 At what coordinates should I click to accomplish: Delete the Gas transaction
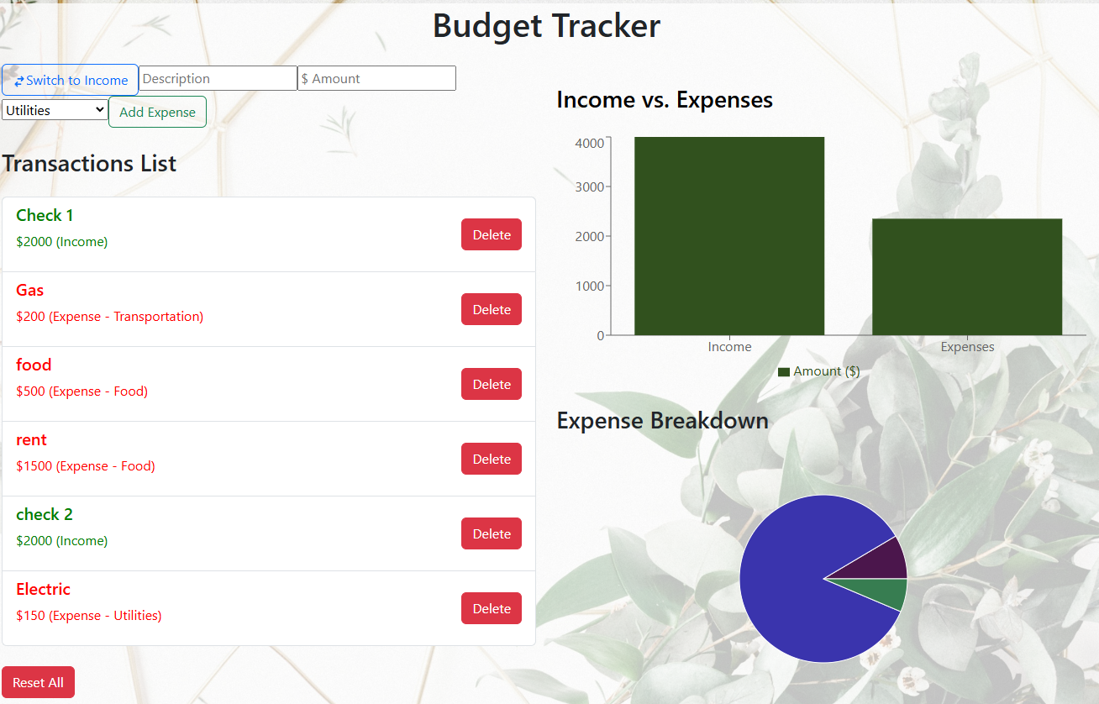[492, 309]
